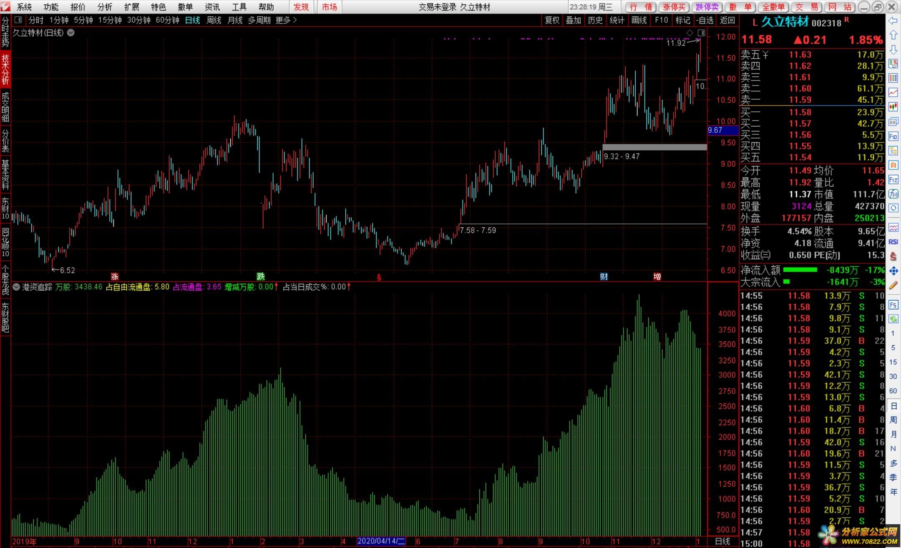This screenshot has height=548, width=901.
Task: Click the red S icon in the right toolbar
Action: [893, 256]
